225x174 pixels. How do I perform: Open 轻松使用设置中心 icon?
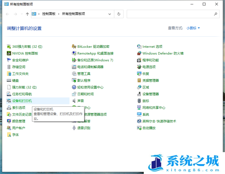[74, 87]
